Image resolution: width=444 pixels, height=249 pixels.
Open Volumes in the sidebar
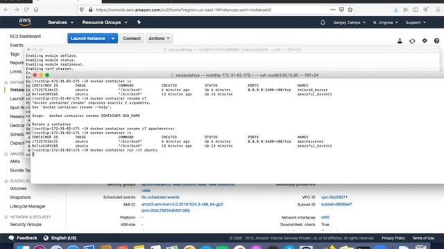click(x=18, y=188)
